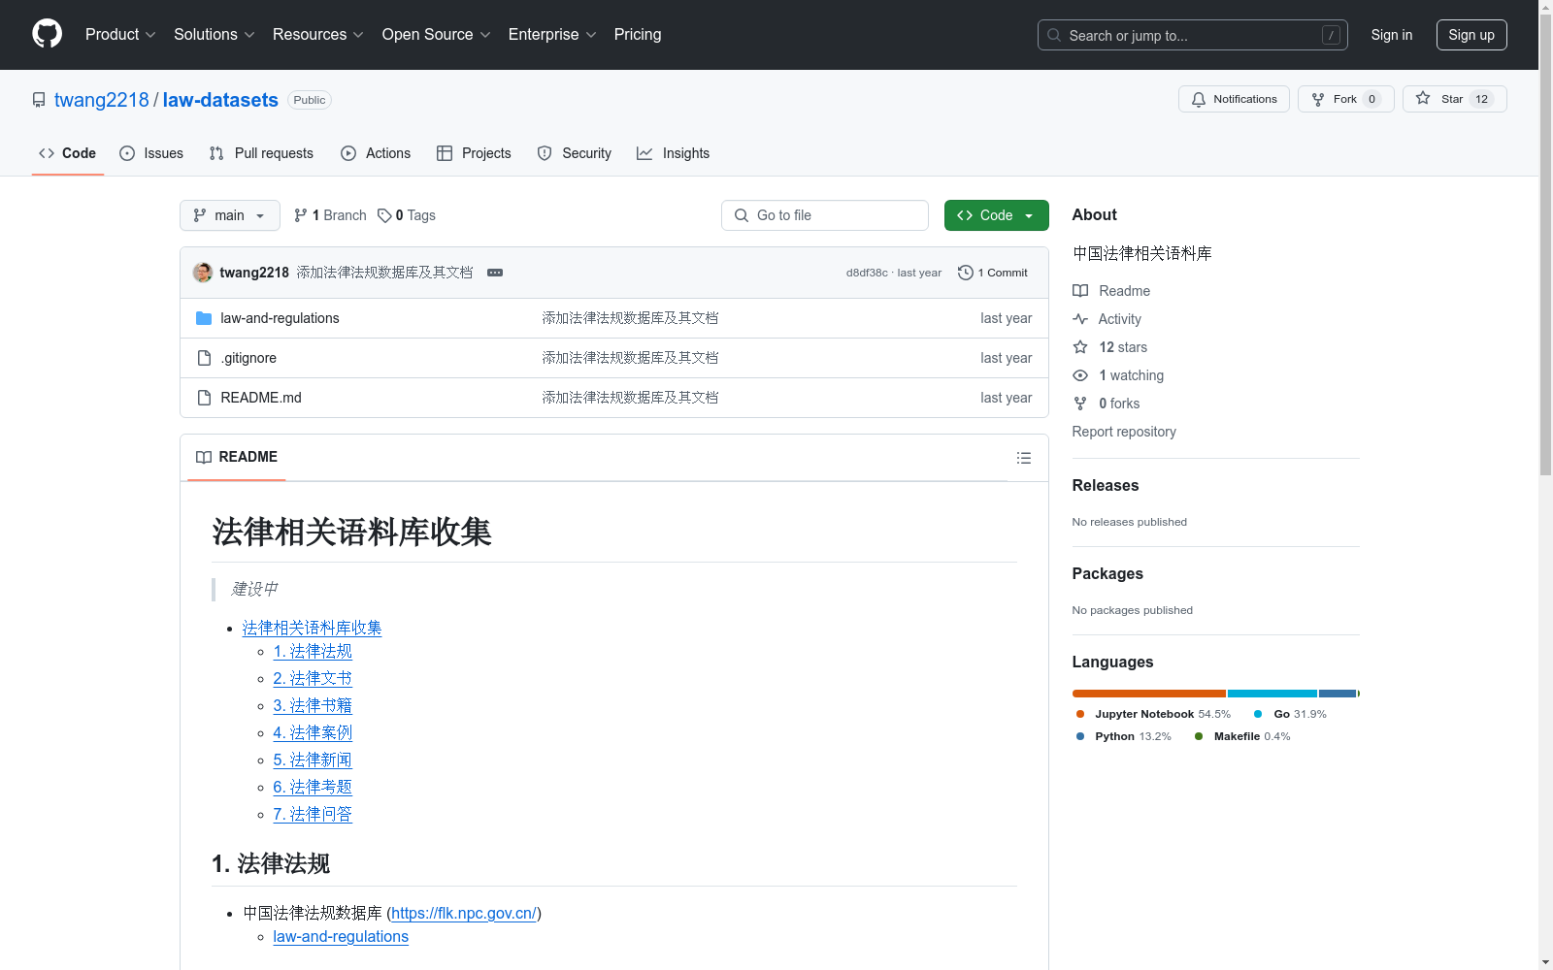Open the Product menu dropdown
This screenshot has height=970, width=1553.
pyautogui.click(x=120, y=34)
